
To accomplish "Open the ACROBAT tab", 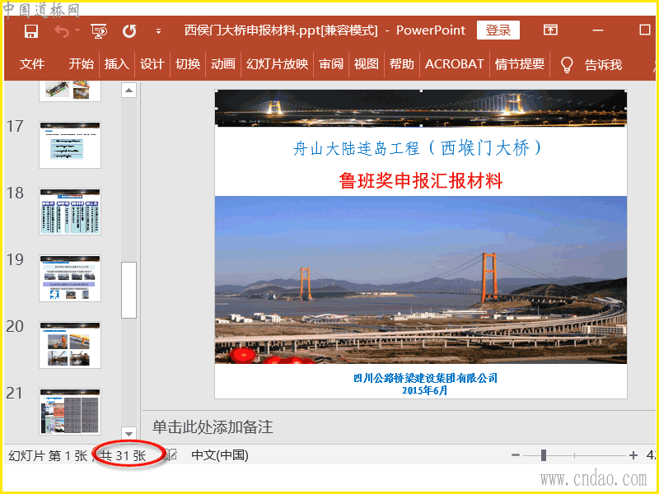I will (455, 64).
